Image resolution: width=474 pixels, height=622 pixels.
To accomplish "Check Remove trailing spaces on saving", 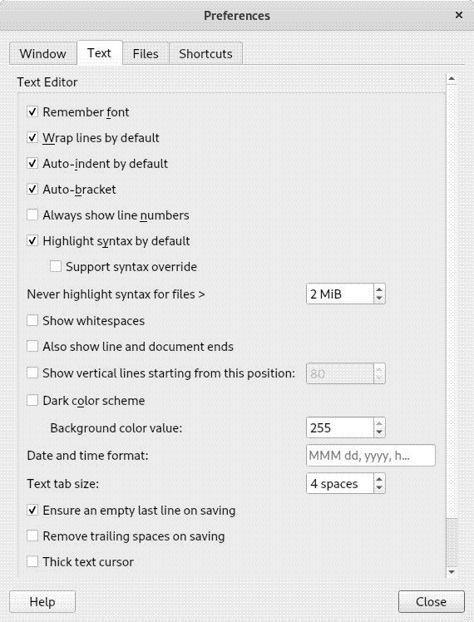I will pyautogui.click(x=32, y=536).
